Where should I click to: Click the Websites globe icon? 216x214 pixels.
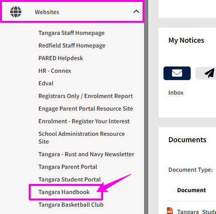pyautogui.click(x=16, y=12)
